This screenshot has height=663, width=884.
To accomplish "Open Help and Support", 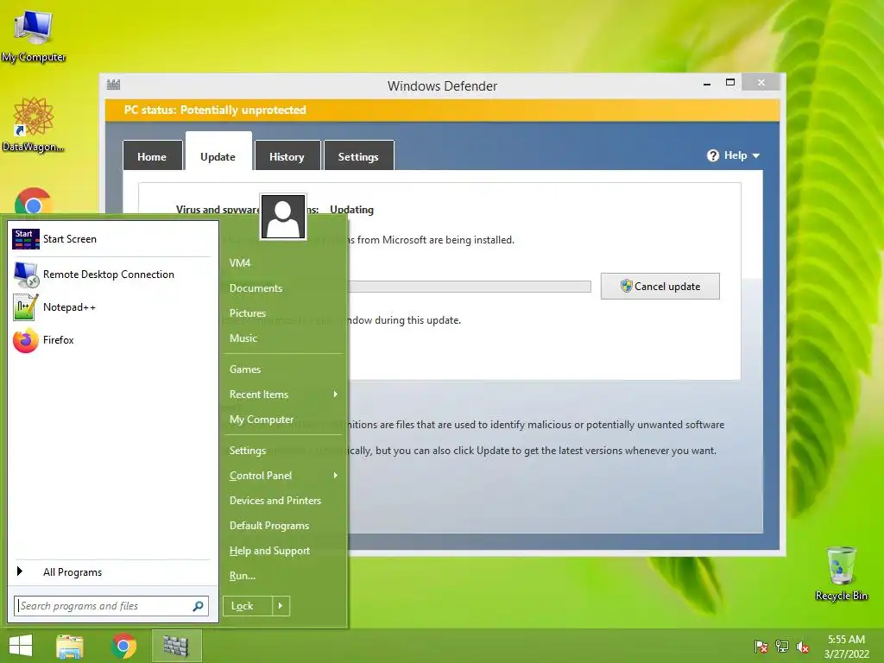I will point(269,551).
